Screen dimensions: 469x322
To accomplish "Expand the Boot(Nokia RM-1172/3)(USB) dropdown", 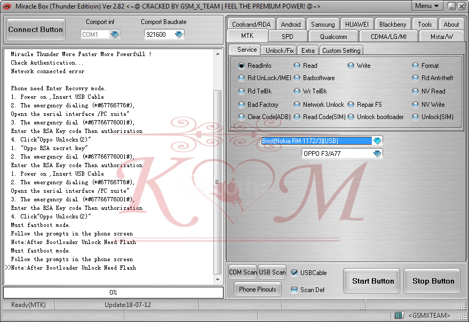I will (x=377, y=140).
